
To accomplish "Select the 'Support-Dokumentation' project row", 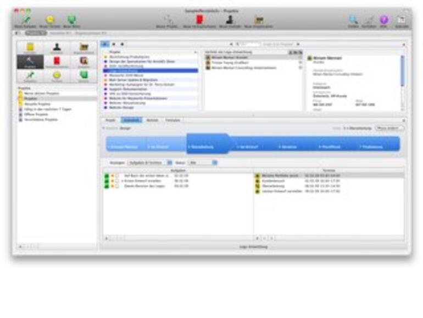I will coord(151,89).
